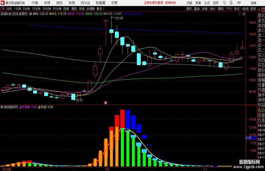Click the 叠加 overlay button
Image resolution: width=265 pixels, height=171 pixels.
pyautogui.click(x=197, y=9)
